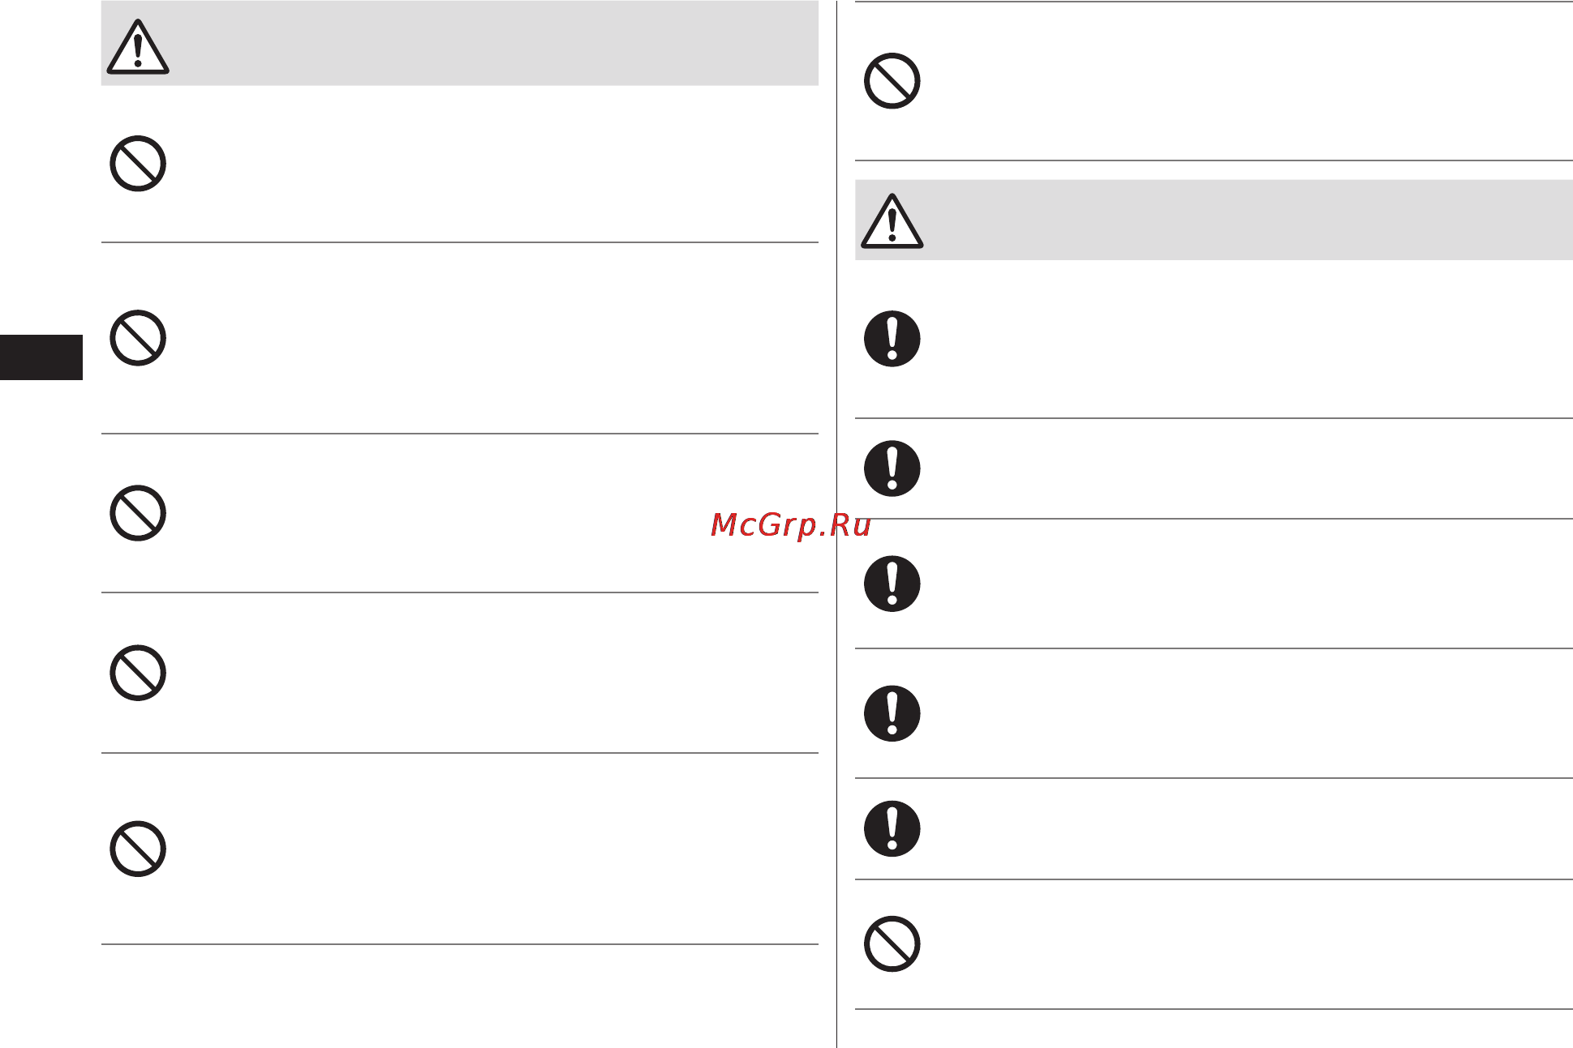1573x1048 pixels.
Task: Click the fourth prohibition icon in the left column
Action: [138, 673]
